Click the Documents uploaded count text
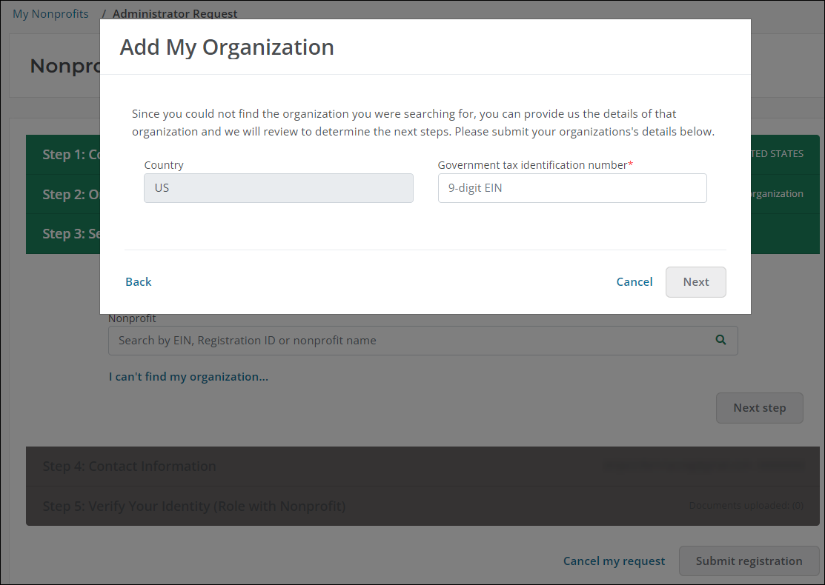The height and width of the screenshot is (585, 825). (746, 506)
